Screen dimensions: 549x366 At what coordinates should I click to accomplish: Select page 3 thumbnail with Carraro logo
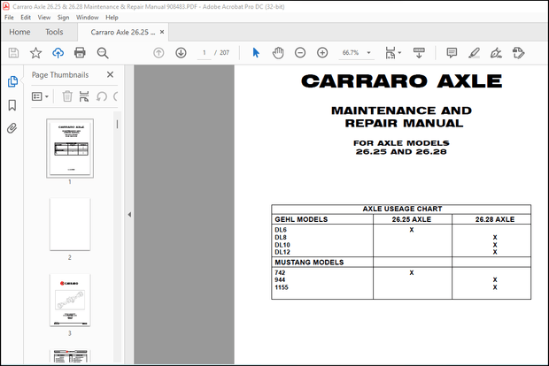[x=70, y=300]
